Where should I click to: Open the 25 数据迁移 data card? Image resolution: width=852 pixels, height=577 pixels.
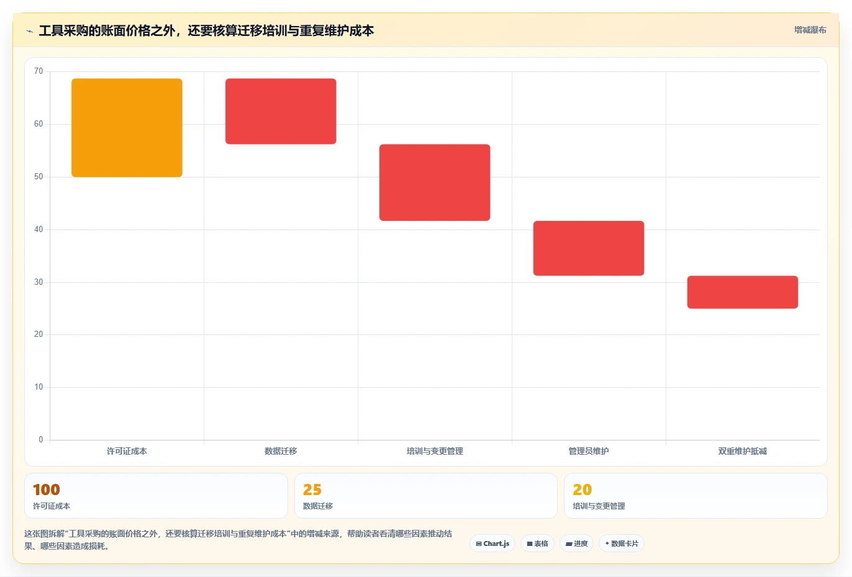[425, 496]
